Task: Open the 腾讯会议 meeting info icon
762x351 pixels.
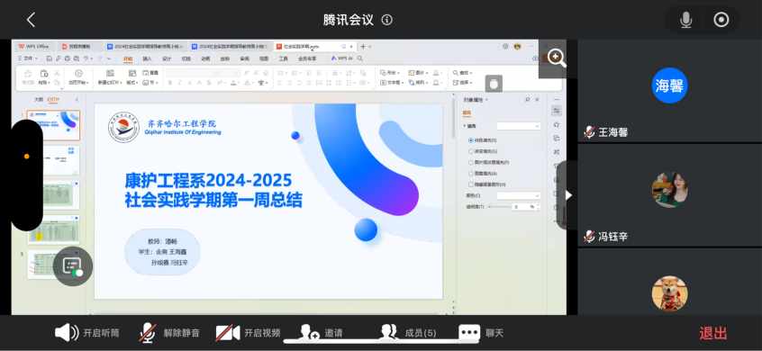Action: tap(386, 20)
